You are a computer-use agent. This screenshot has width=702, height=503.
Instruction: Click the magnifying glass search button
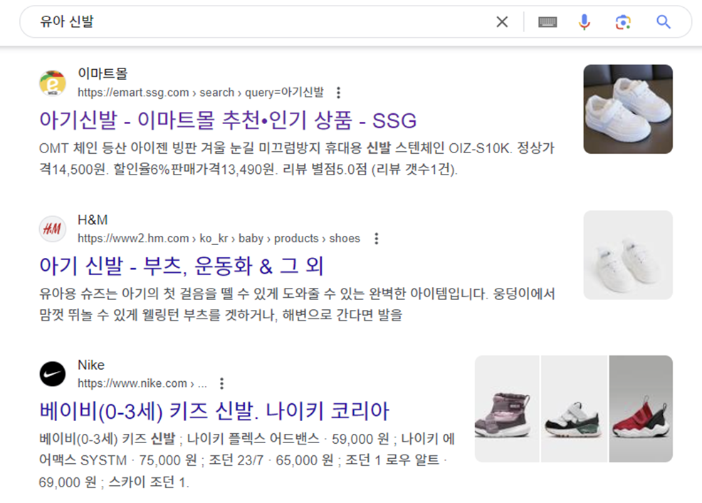[x=663, y=21]
